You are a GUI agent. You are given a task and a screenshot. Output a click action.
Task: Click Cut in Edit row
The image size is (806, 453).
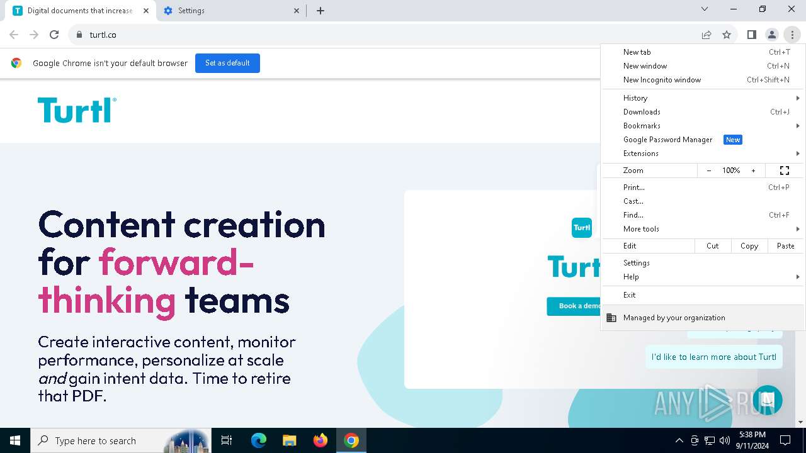tap(713, 246)
